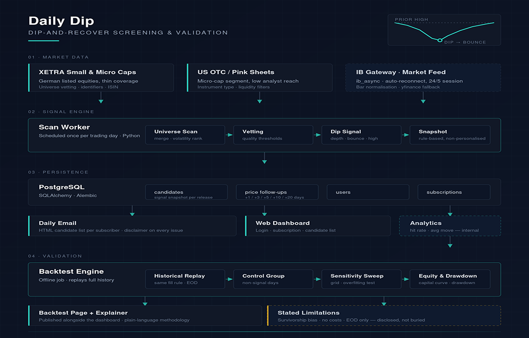Image resolution: width=529 pixels, height=338 pixels.
Task: Click down arrow above Web Dashboard card
Action: 264,211
